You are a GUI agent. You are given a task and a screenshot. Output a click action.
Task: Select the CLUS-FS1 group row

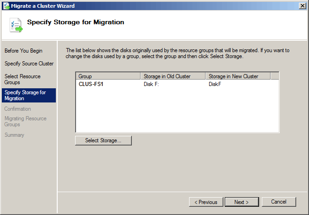[177, 84]
